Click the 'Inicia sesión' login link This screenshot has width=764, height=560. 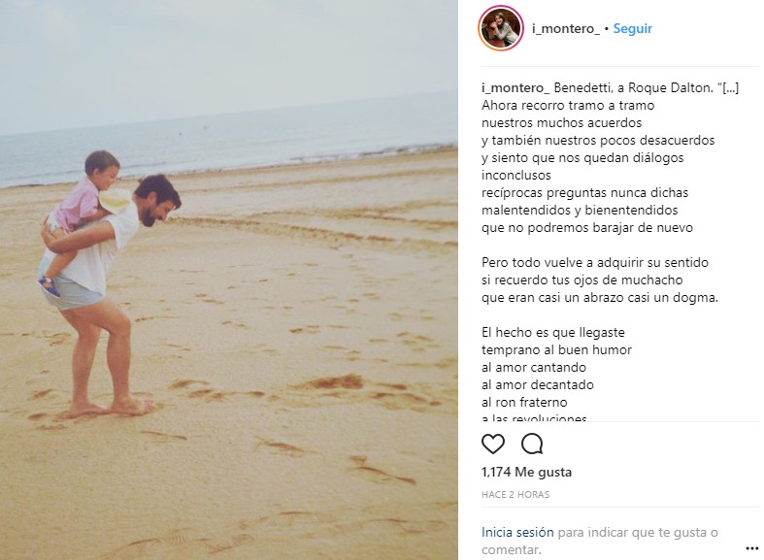[x=517, y=532]
